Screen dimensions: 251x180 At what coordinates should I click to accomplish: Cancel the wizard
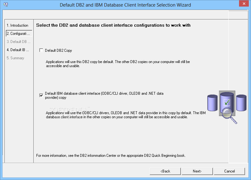pyautogui.click(x=229, y=171)
